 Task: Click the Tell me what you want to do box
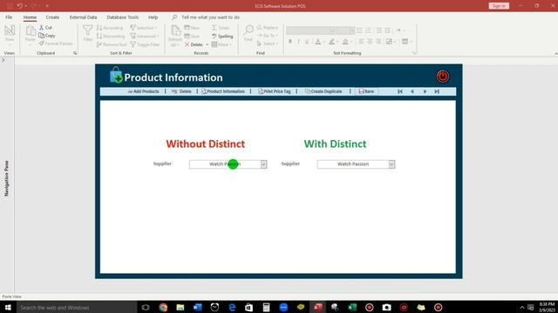tap(210, 17)
